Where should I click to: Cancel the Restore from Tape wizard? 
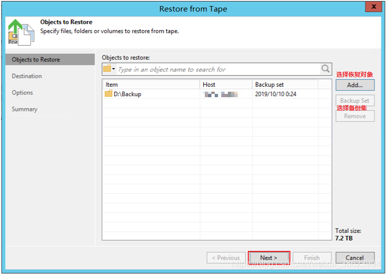355,258
